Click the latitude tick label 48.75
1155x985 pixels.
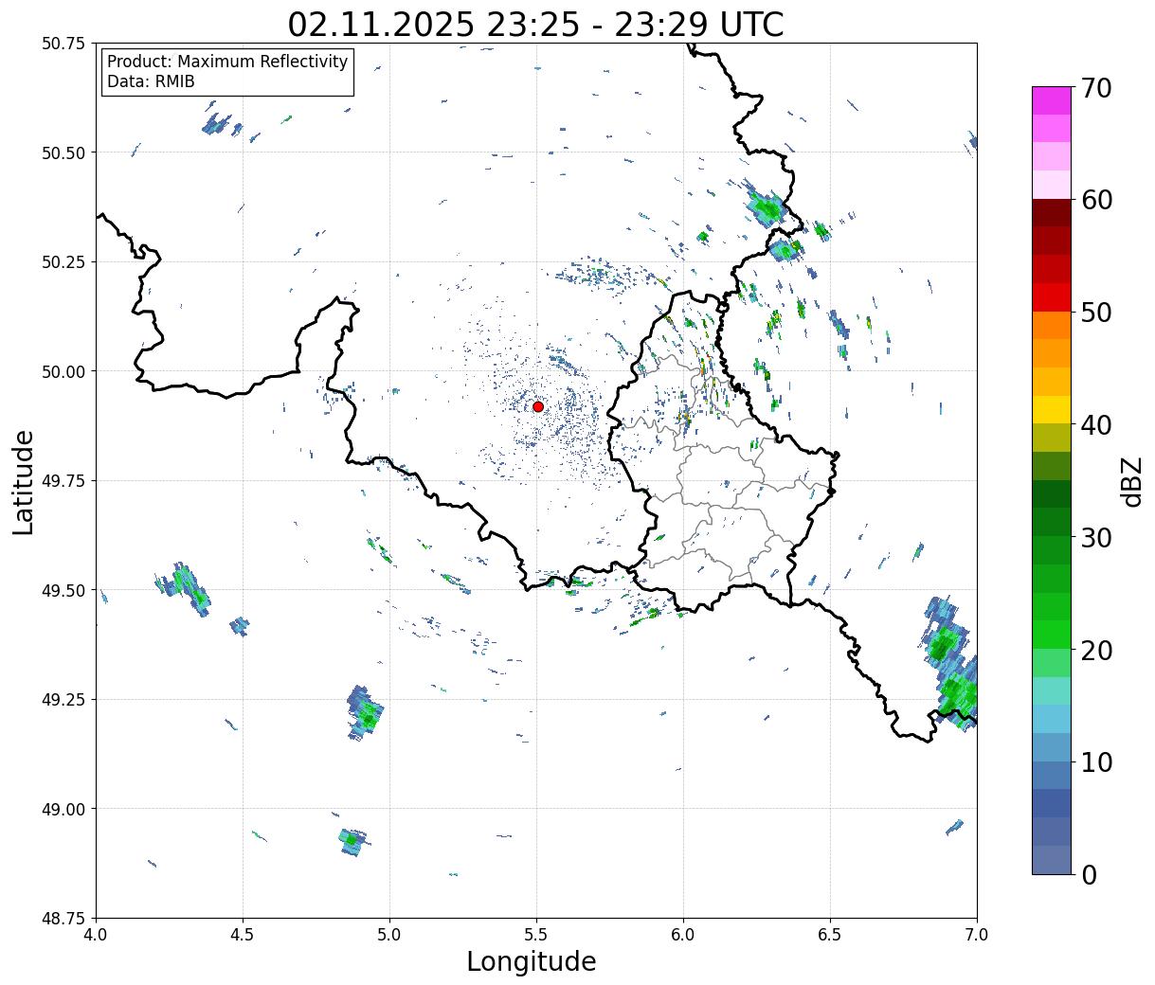[63, 919]
